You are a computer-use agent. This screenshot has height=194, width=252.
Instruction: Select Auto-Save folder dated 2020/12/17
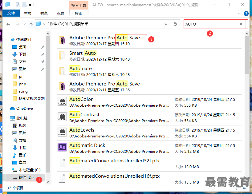[149, 41]
